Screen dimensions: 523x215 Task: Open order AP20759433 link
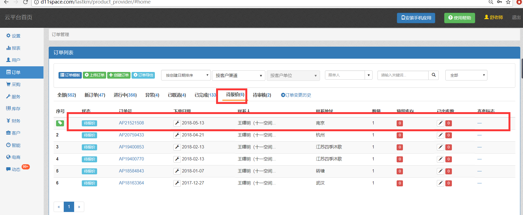point(131,135)
